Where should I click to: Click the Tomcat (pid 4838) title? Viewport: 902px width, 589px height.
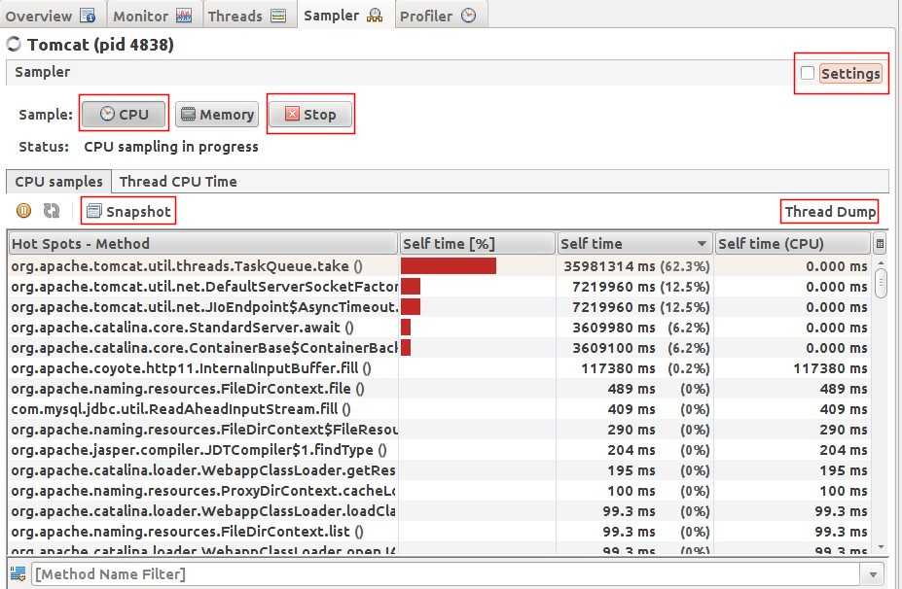pos(100,45)
